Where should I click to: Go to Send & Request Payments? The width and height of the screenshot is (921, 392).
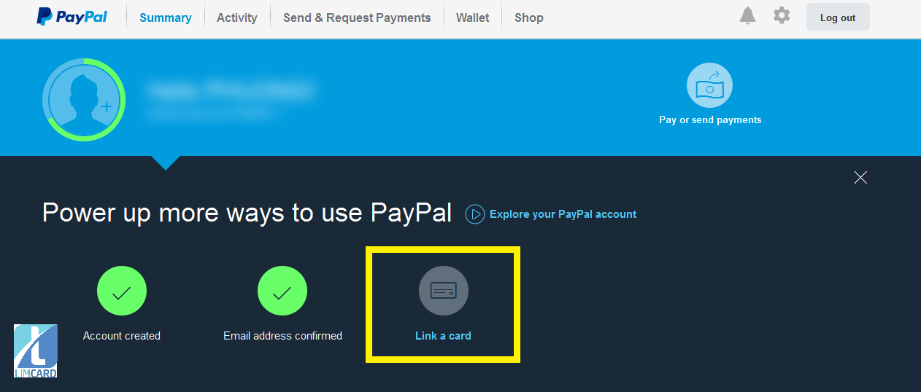(357, 17)
